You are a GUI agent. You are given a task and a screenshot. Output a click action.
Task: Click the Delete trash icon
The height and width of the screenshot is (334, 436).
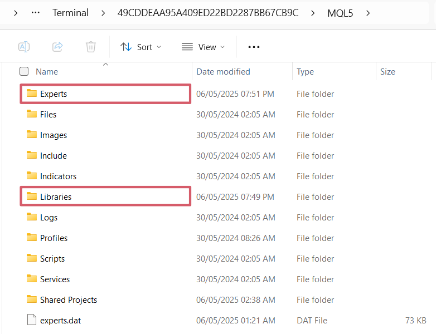pyautogui.click(x=91, y=47)
